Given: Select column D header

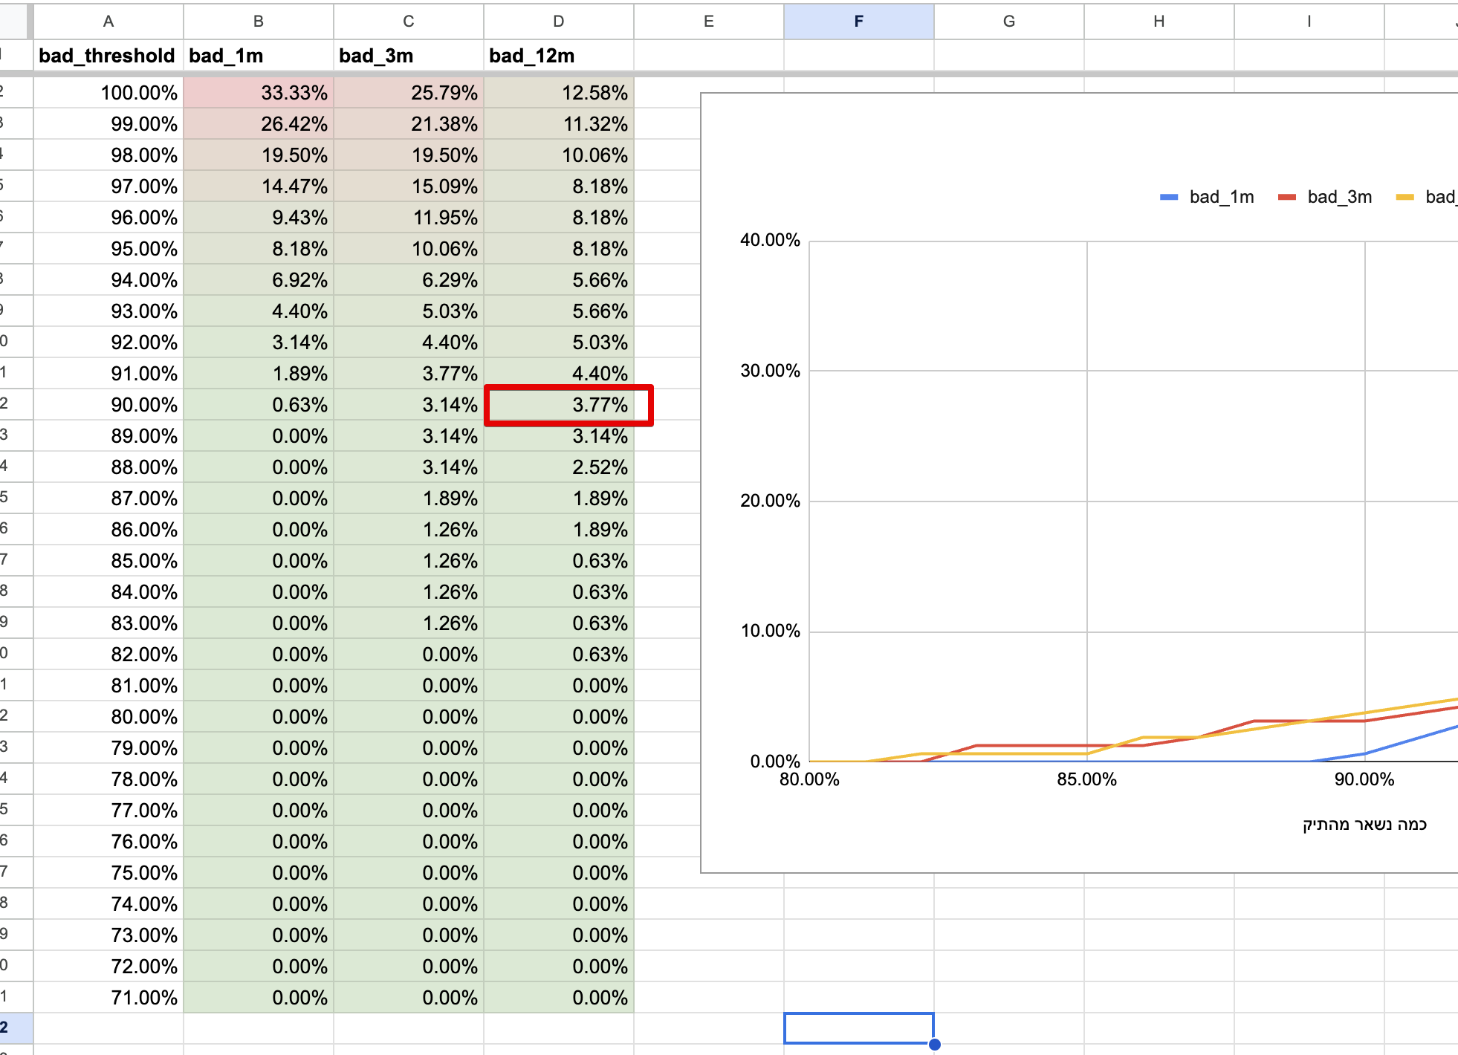Looking at the screenshot, I should coord(558,21).
